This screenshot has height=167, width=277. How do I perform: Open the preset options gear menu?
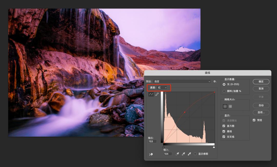tap(215, 81)
